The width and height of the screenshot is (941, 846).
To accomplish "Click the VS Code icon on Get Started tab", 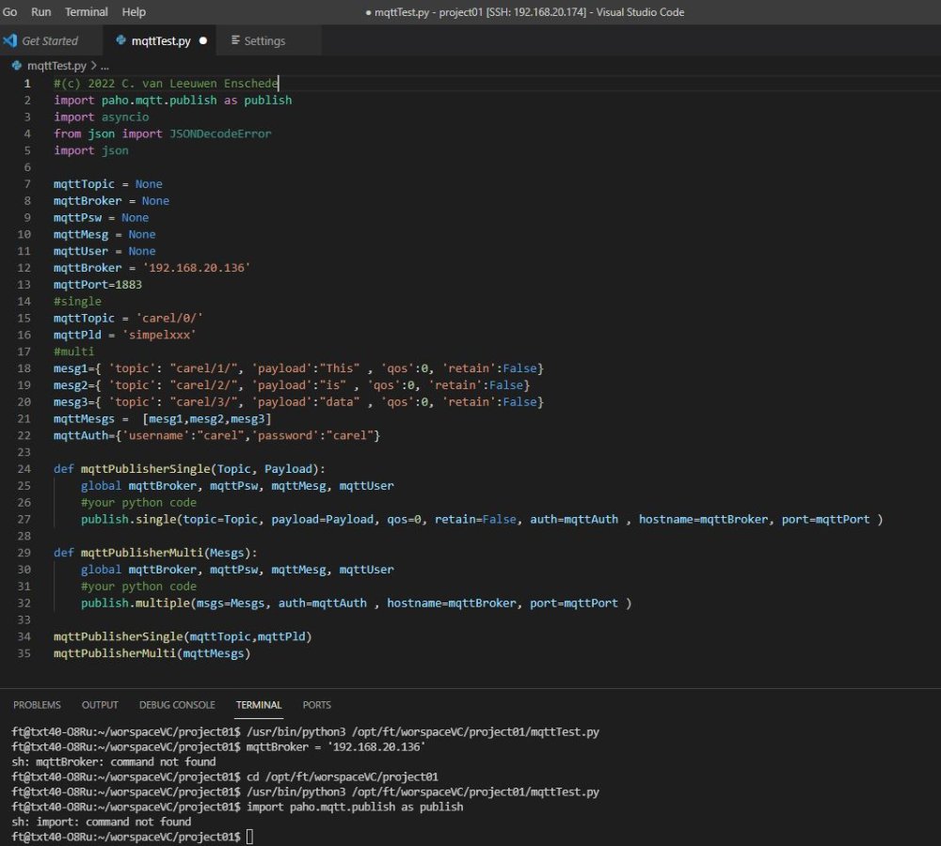I will [9, 40].
